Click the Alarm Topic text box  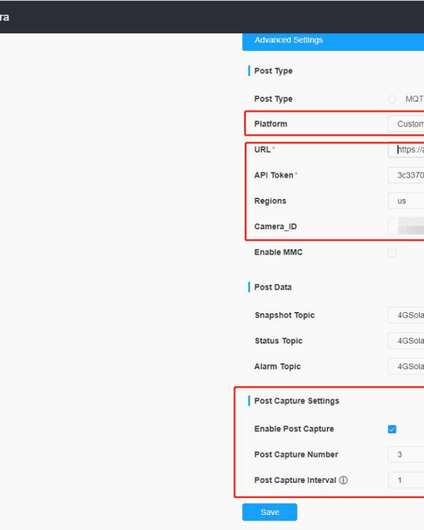[406, 367]
